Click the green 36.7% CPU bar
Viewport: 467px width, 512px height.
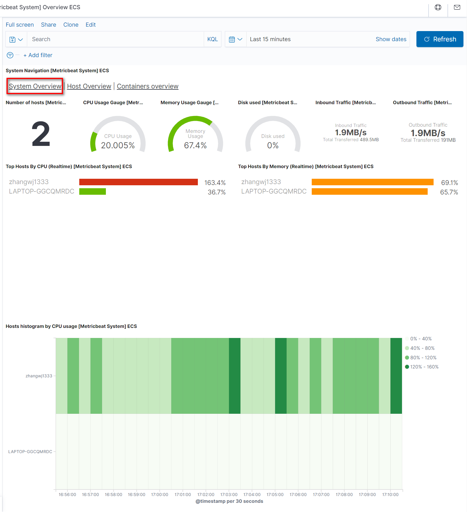pos(93,191)
